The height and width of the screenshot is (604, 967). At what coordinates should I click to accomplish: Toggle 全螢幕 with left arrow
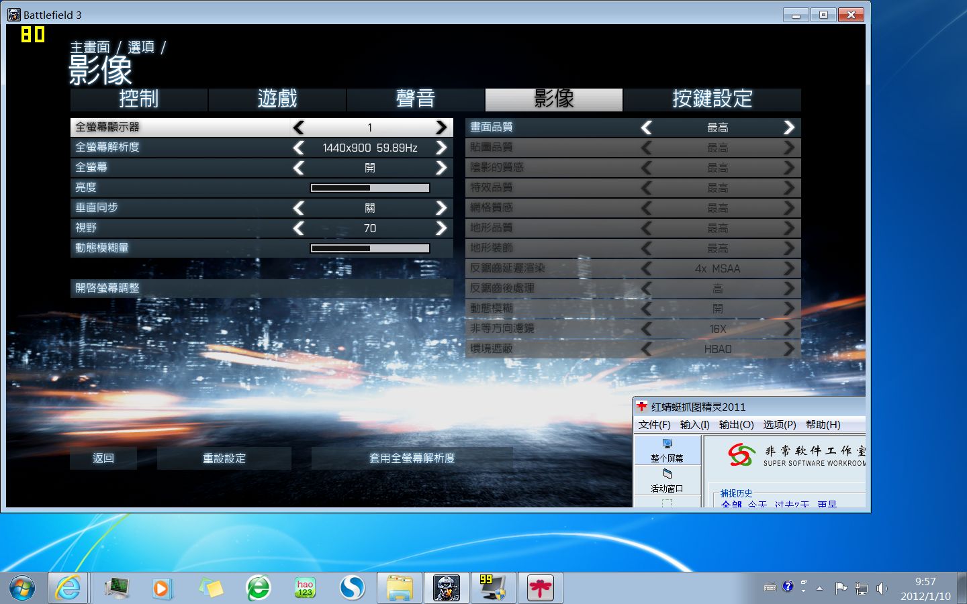click(299, 168)
